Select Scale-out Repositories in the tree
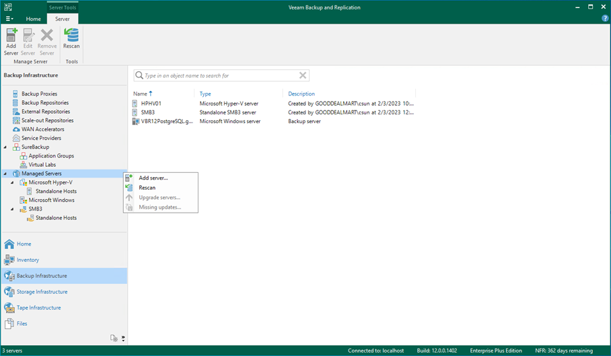 (x=47, y=120)
